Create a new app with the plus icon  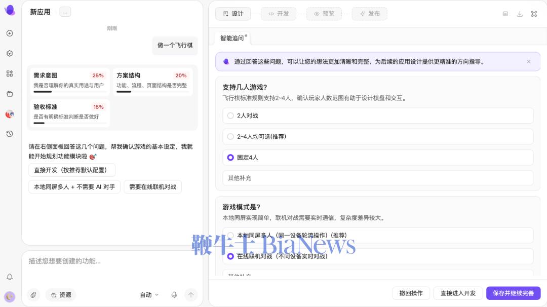pos(10,33)
